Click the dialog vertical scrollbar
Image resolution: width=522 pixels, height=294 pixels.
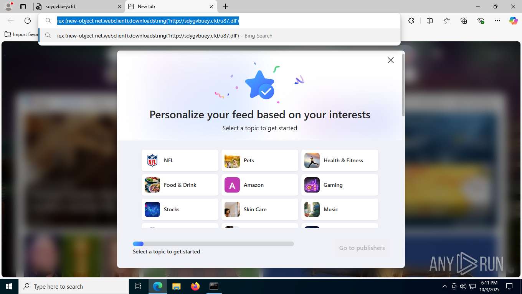coord(403,85)
